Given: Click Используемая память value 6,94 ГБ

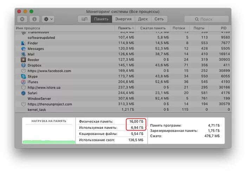Looking at the screenshot, I should (137, 128).
